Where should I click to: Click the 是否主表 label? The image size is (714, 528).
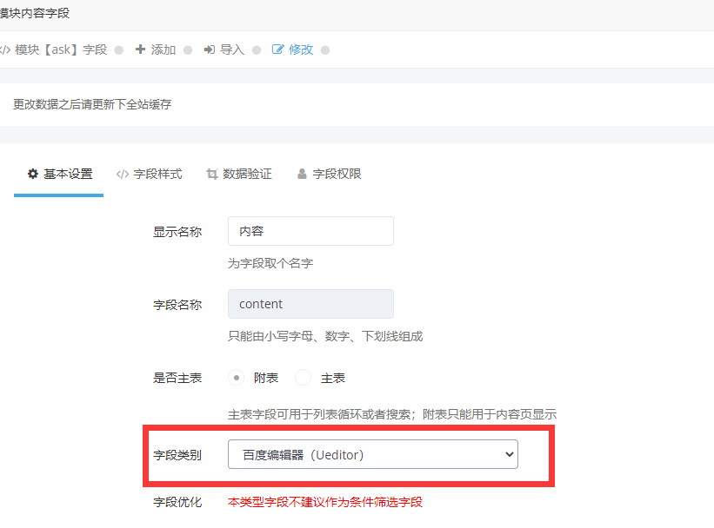(x=177, y=378)
